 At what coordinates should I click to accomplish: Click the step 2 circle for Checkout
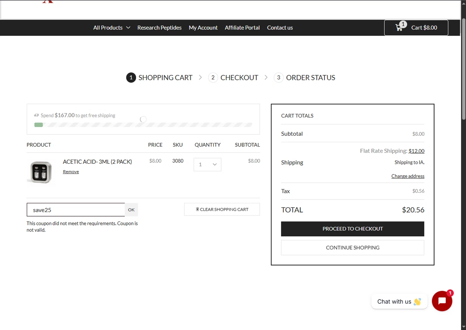[213, 77]
